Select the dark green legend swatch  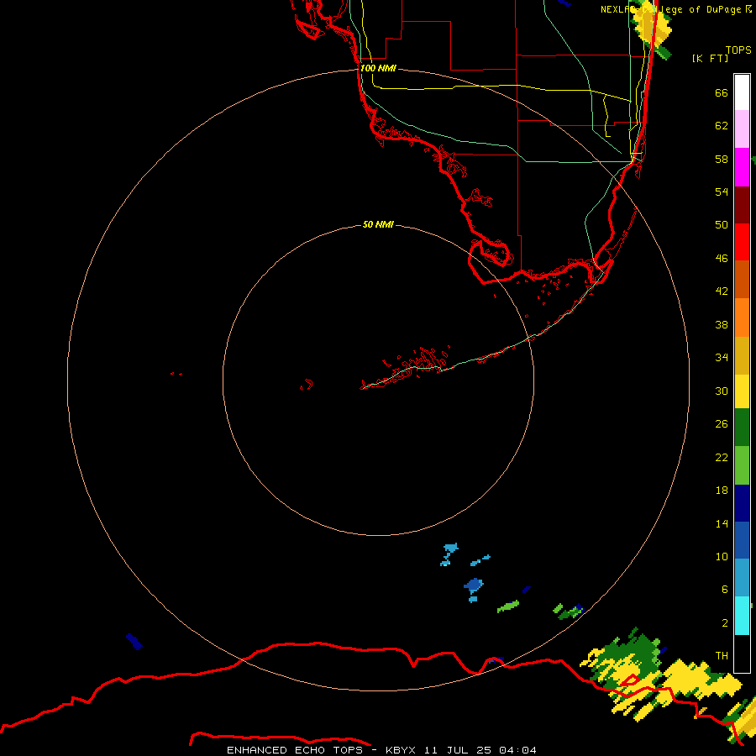[742, 428]
